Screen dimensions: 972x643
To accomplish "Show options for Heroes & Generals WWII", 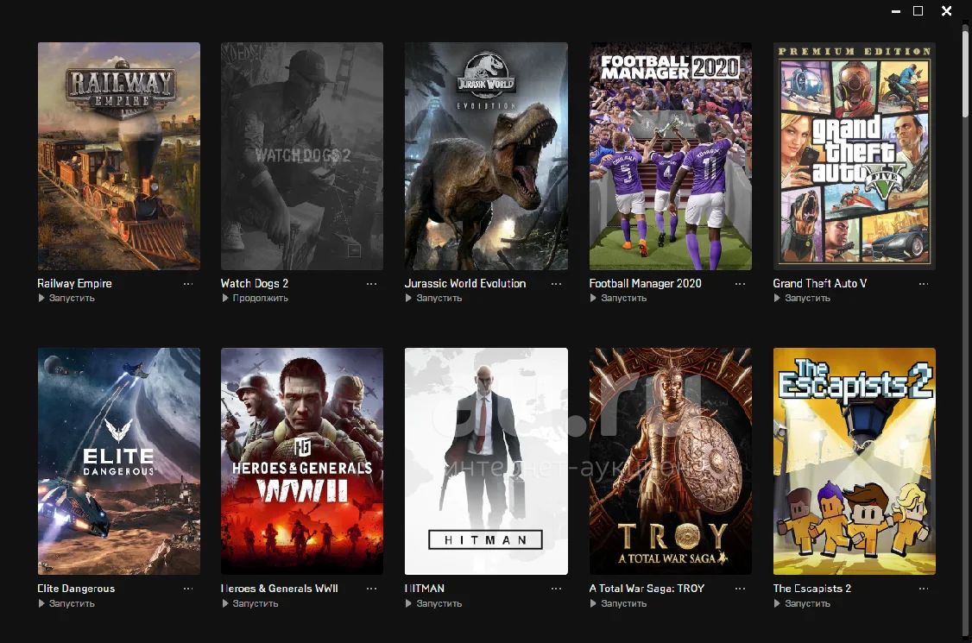I will click(371, 589).
